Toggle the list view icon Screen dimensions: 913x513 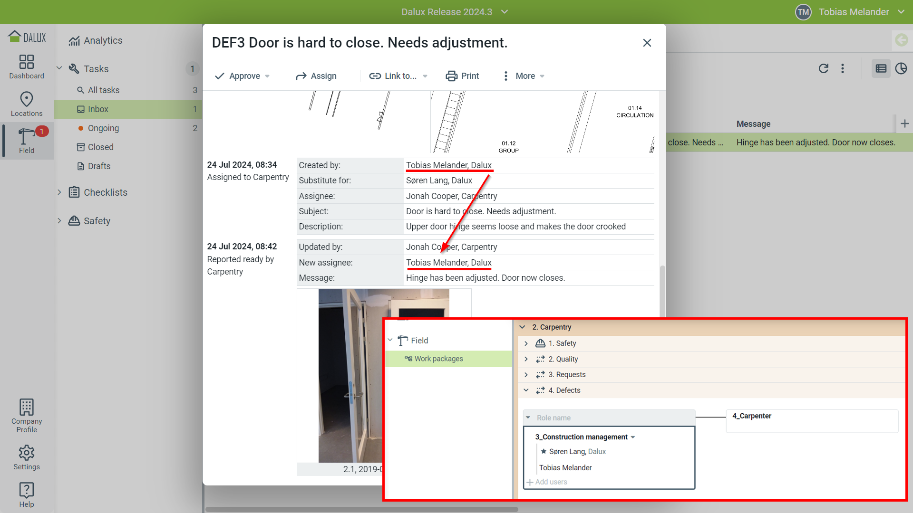pos(881,68)
